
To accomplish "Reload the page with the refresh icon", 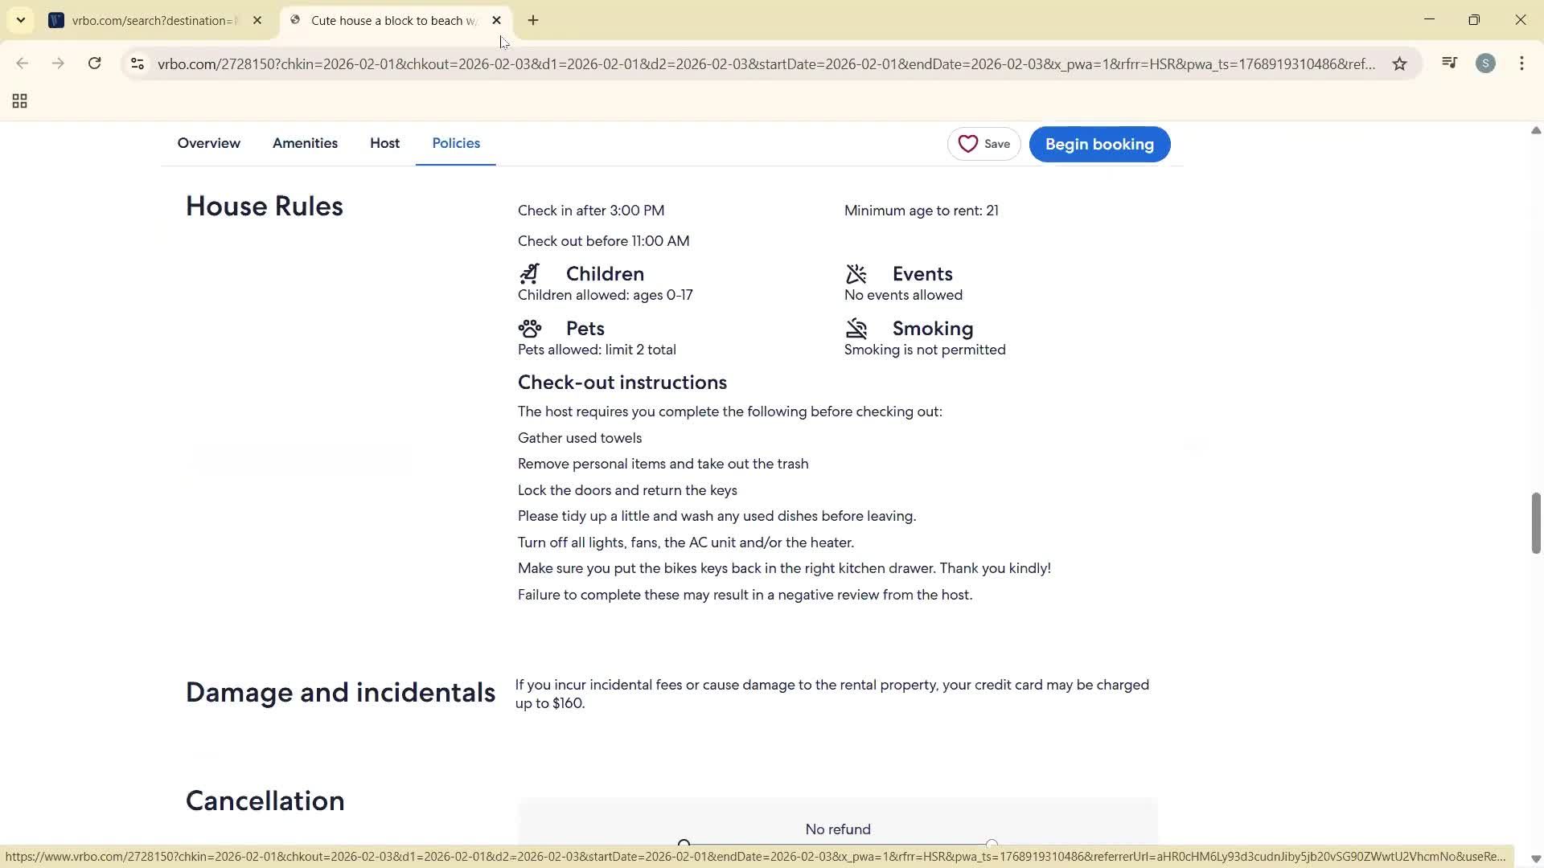I will click(x=94, y=63).
